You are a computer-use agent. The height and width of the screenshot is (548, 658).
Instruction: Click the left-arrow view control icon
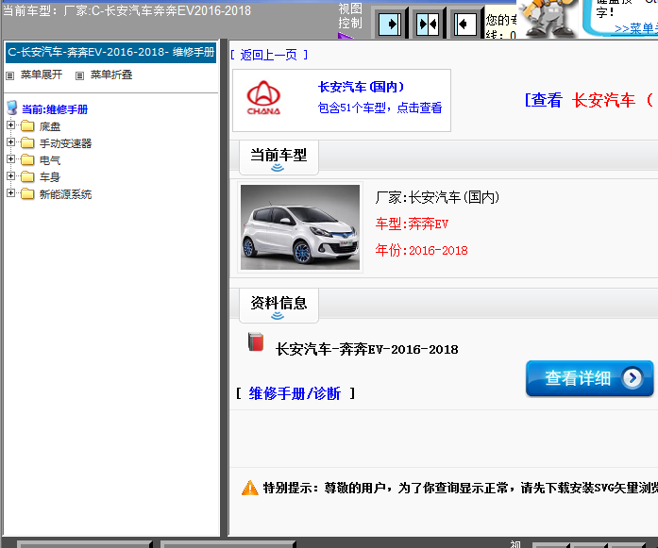(465, 25)
